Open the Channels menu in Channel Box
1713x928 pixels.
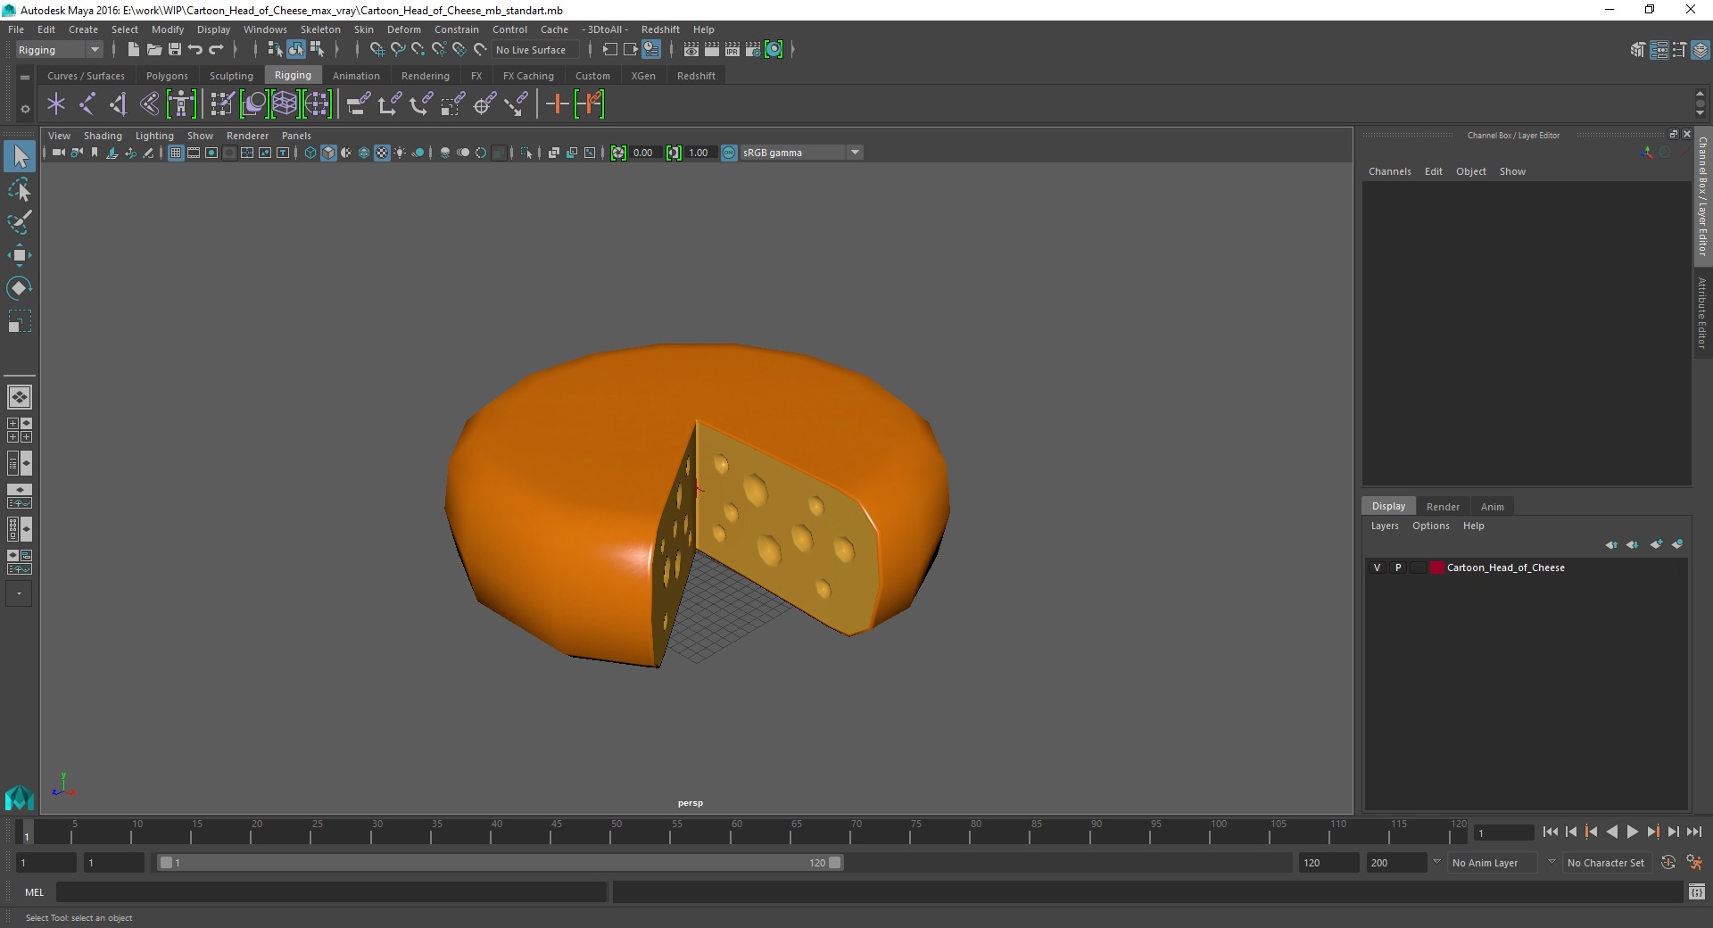[1389, 171]
